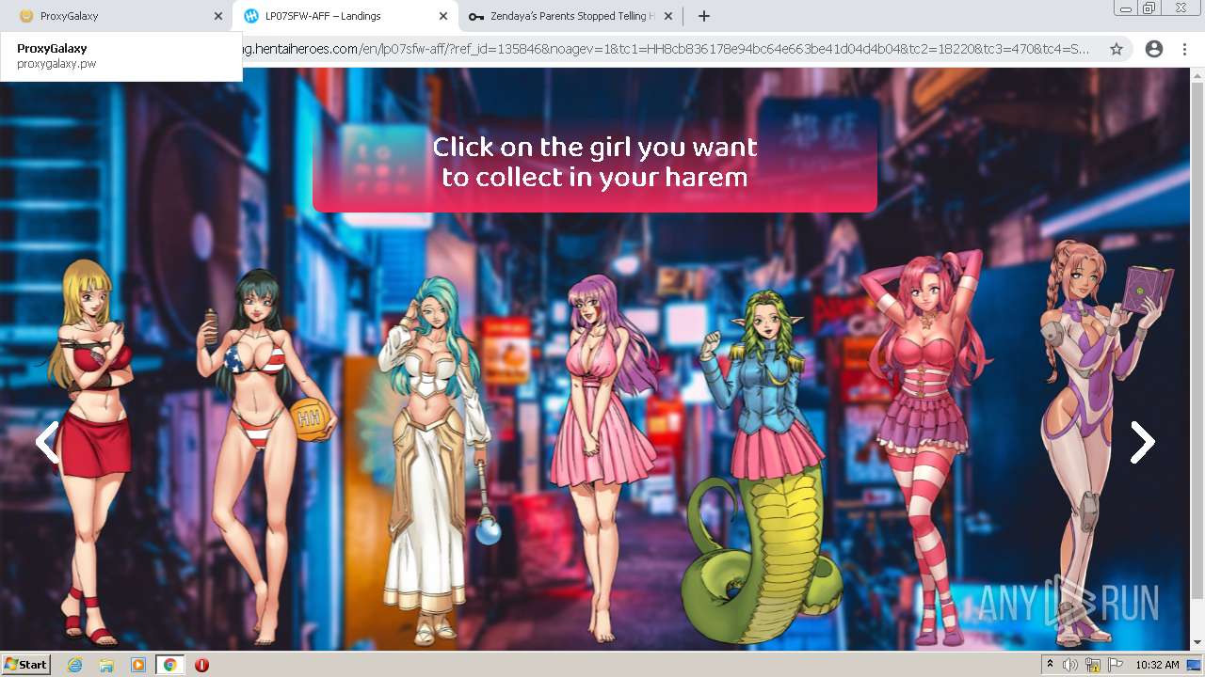Open the media player taskbar icon
This screenshot has height=677, width=1205.
(x=138, y=665)
